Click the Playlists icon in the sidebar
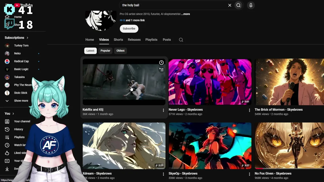This screenshot has height=182, width=324. tap(7, 137)
